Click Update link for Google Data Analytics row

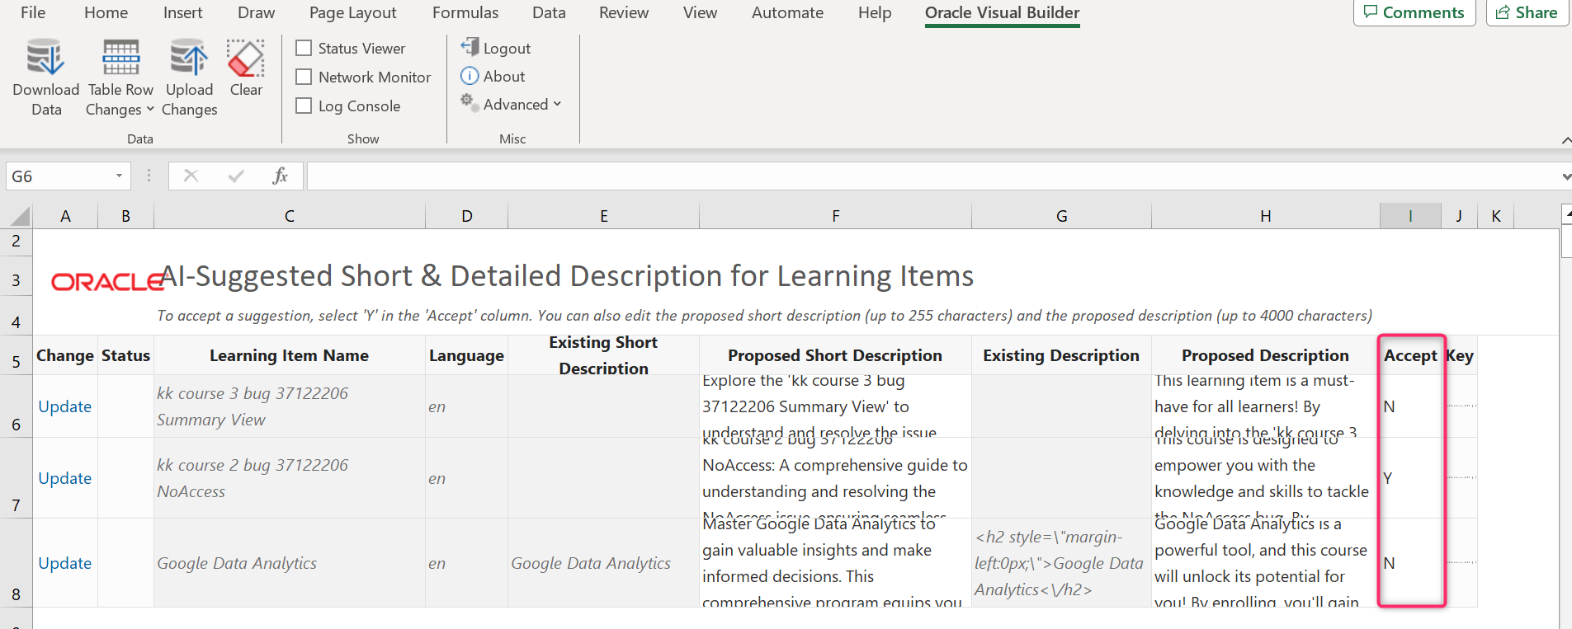[x=65, y=563]
